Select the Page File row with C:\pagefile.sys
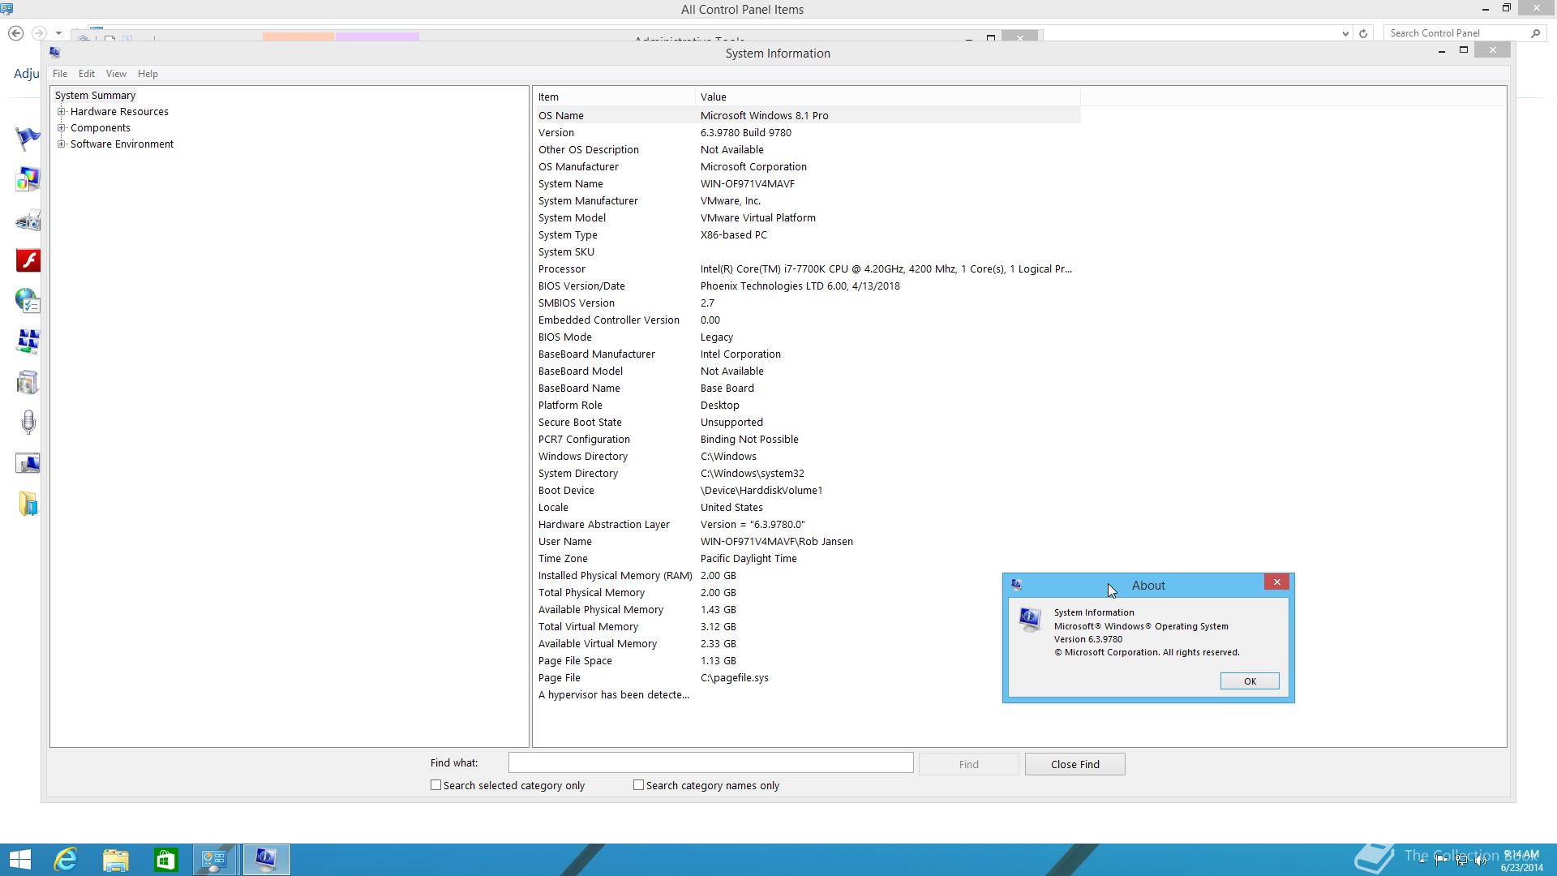 (x=807, y=677)
